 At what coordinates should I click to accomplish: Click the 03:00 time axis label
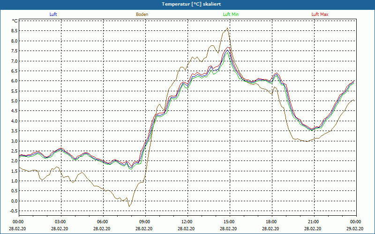click(60, 222)
